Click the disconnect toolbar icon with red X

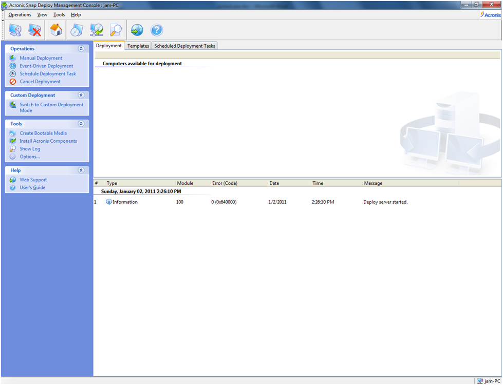click(x=35, y=30)
